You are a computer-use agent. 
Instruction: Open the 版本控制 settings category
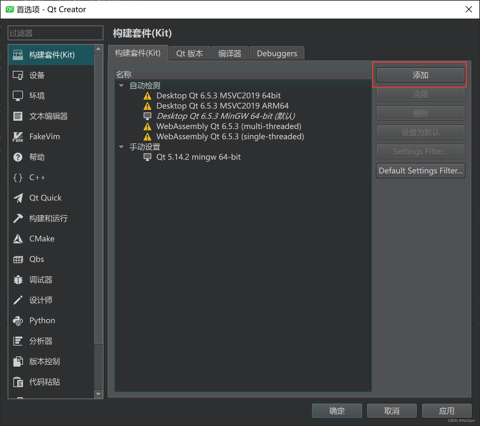click(51, 361)
